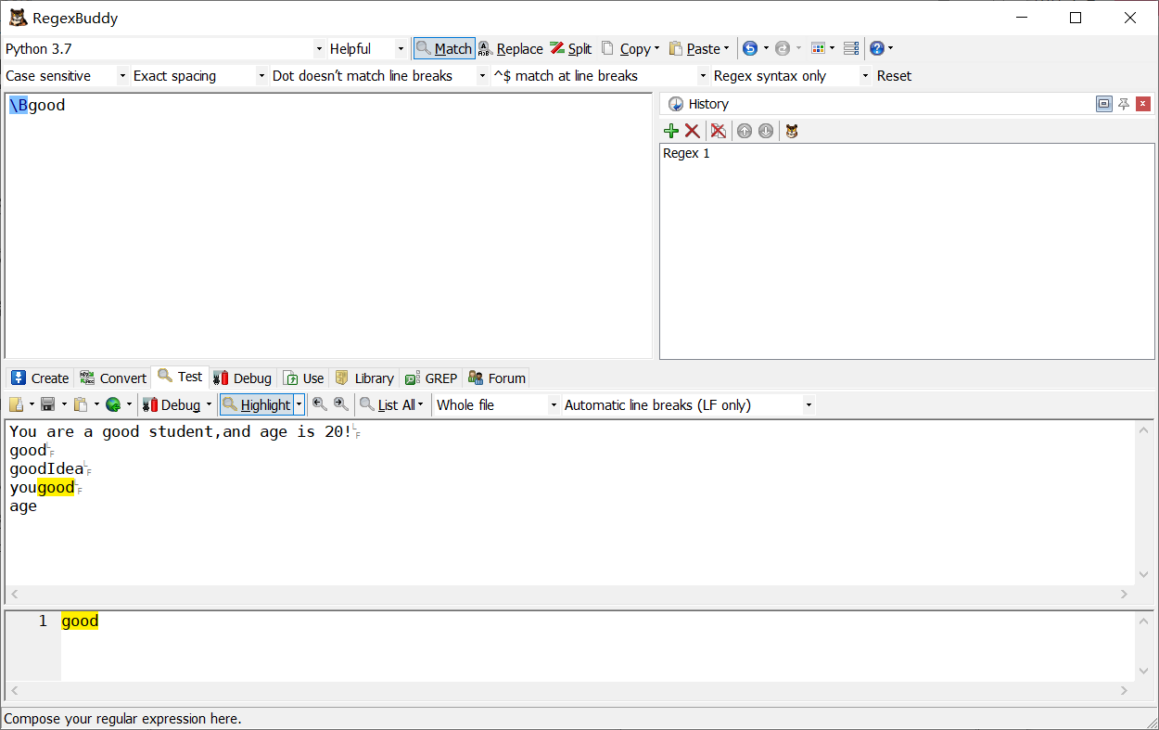The image size is (1159, 730).
Task: Click Find next match magnifier icon
Action: (x=341, y=404)
